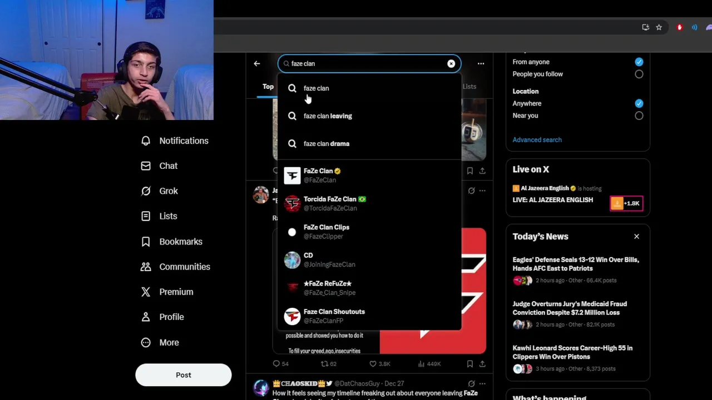Viewport: 712px width, 400px height.
Task: Open Grok actions icon on CHAOSKID post
Action: click(x=471, y=383)
